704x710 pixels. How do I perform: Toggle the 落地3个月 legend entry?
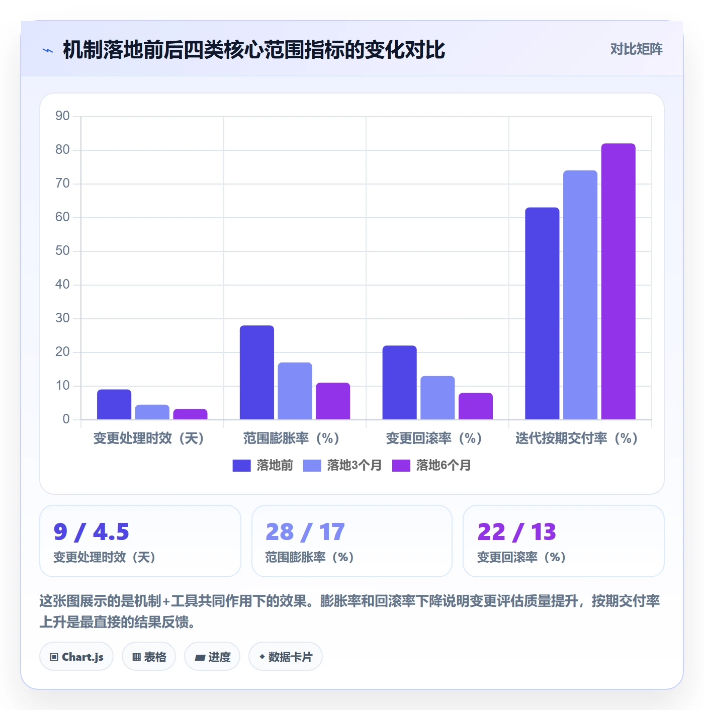(342, 466)
